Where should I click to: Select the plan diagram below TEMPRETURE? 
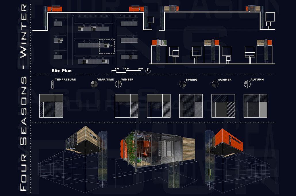tap(51, 106)
